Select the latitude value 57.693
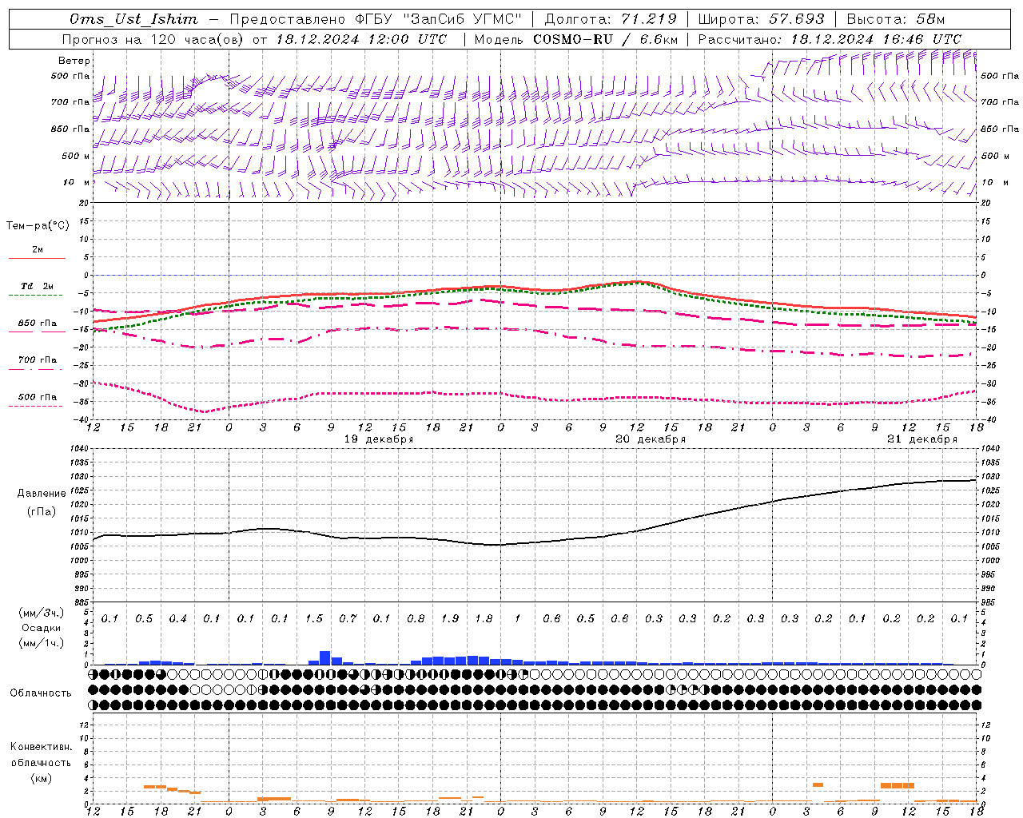Screen dimensions: 1023x818 [797, 19]
